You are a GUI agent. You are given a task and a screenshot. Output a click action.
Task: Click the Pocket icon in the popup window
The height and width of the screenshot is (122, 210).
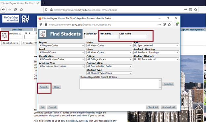[x=164, y=24]
